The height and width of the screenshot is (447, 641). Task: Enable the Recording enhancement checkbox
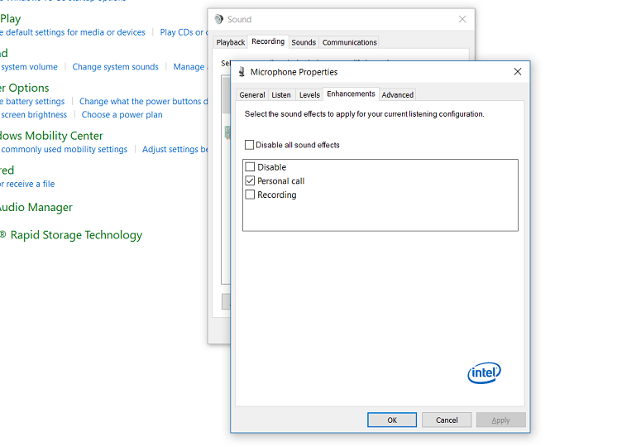click(250, 195)
